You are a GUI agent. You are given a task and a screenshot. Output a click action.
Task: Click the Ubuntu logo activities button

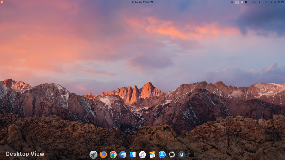(2, 2)
